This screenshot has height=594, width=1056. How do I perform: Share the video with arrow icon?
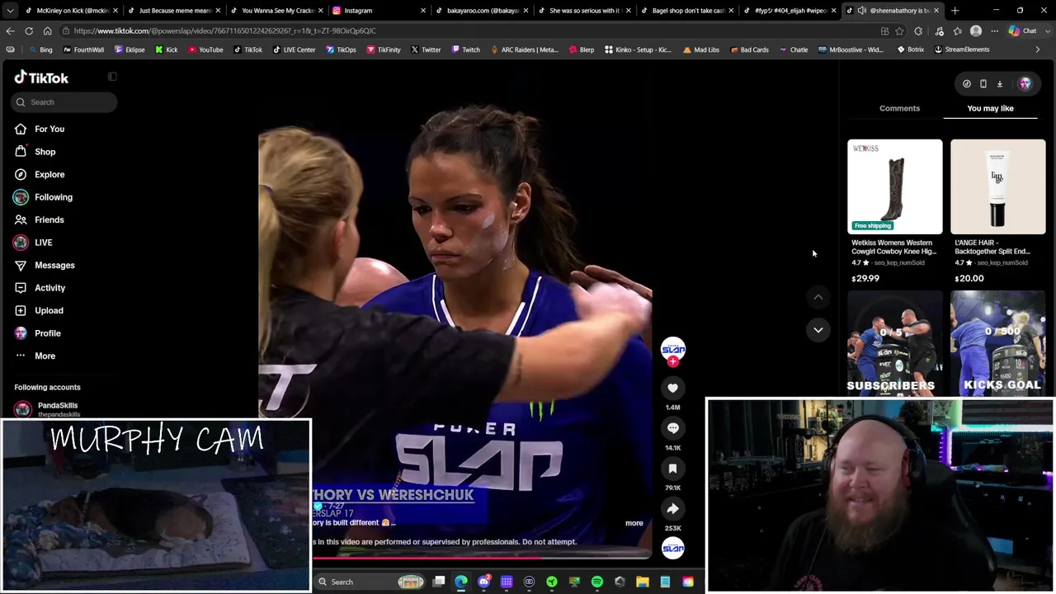(672, 509)
